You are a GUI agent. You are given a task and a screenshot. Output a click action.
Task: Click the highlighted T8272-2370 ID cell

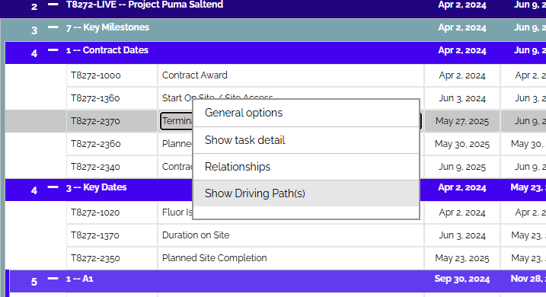pos(112,121)
